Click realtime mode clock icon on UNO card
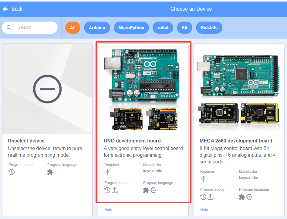 coord(107,190)
